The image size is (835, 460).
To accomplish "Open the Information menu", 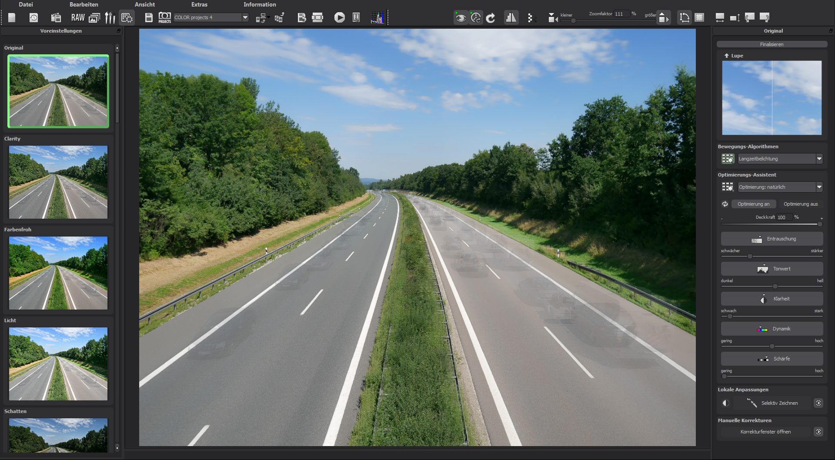I will [260, 4].
